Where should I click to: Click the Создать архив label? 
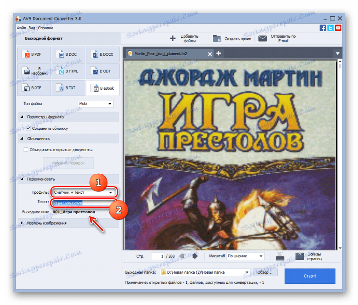238,38
